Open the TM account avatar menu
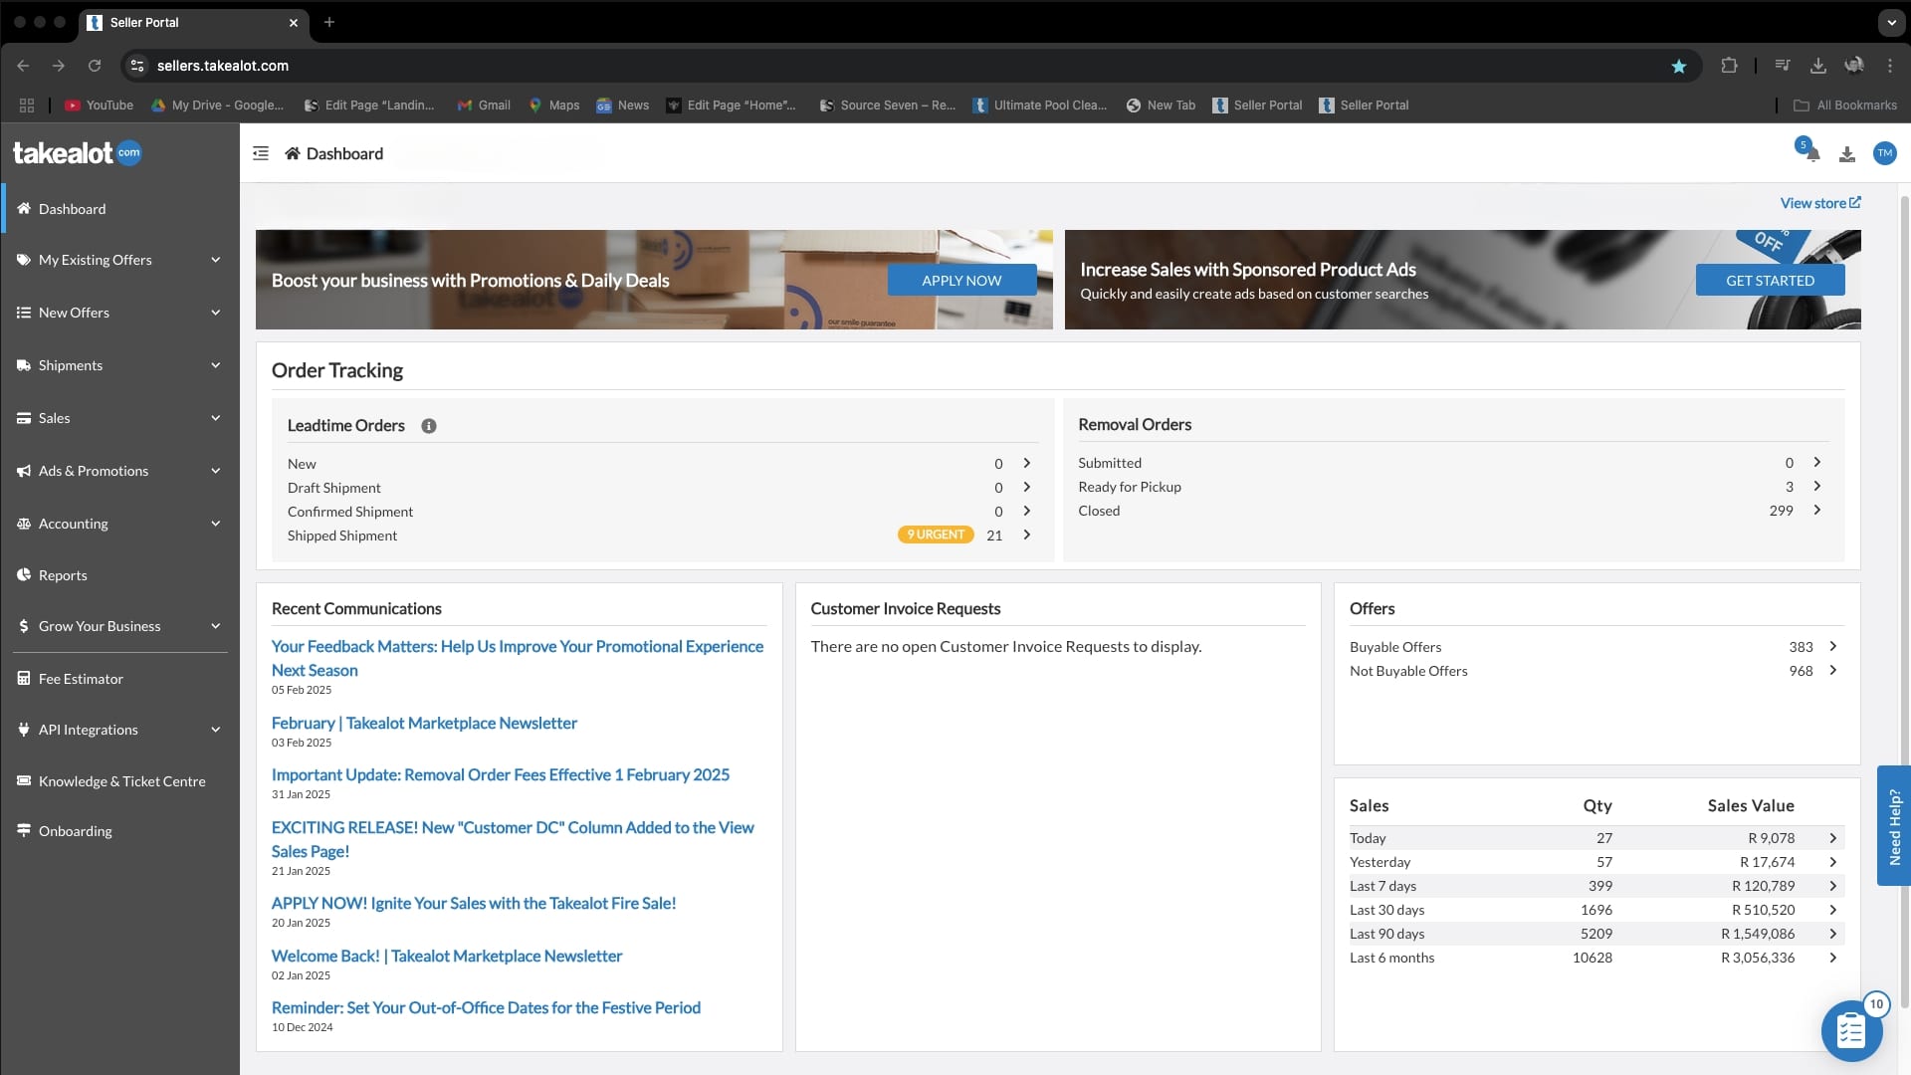Screen dimensions: 1911x1075 tap(1885, 152)
